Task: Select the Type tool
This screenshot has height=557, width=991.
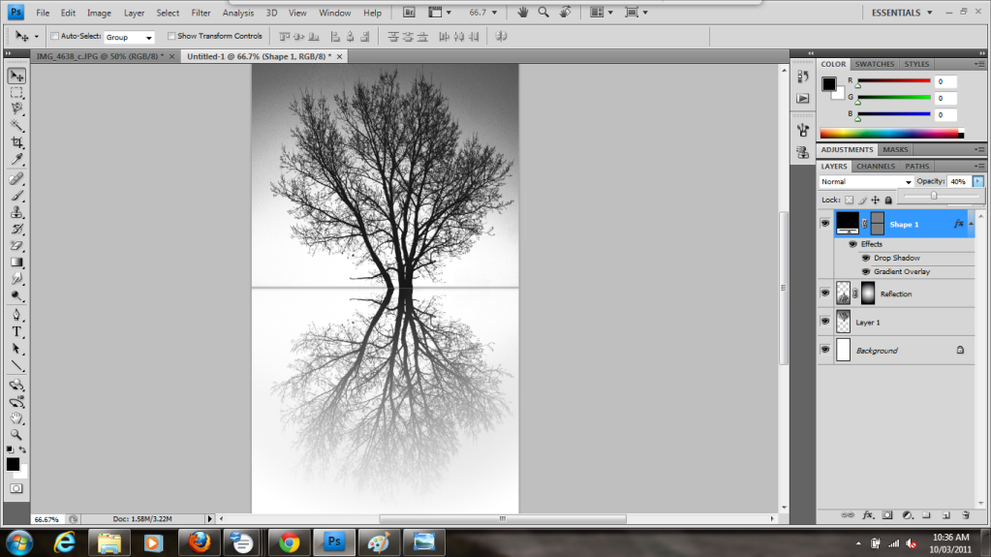Action: 16,332
